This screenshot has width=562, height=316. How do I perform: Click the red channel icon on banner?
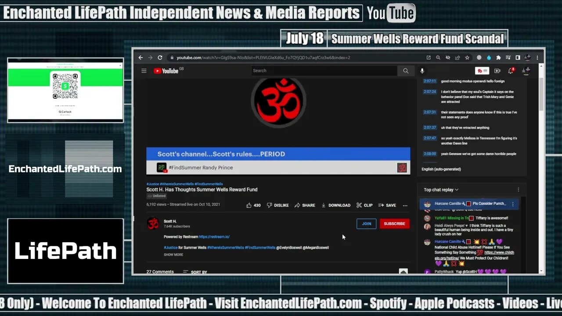[402, 168]
